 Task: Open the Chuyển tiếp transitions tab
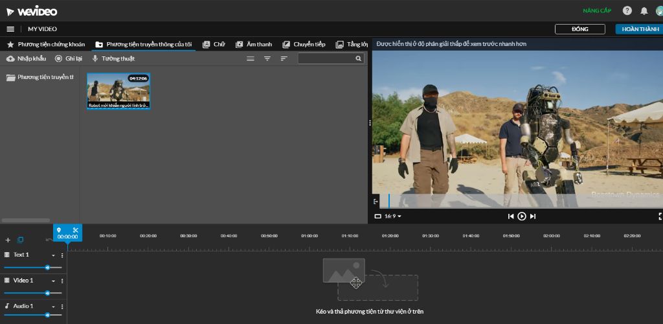coord(304,45)
